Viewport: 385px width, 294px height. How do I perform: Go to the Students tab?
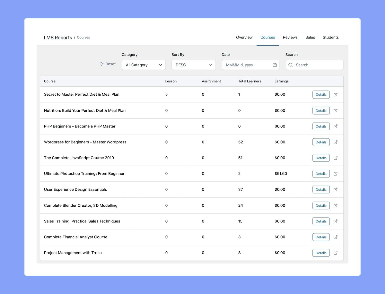pyautogui.click(x=330, y=37)
